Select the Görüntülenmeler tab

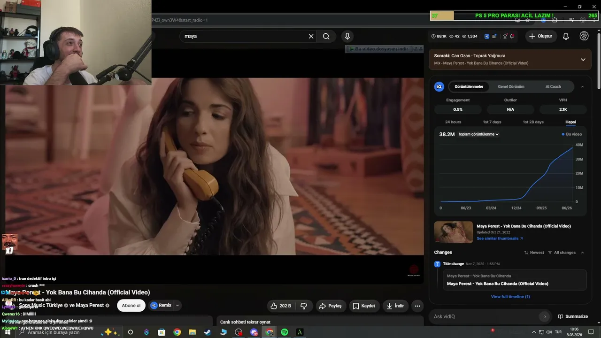469,87
